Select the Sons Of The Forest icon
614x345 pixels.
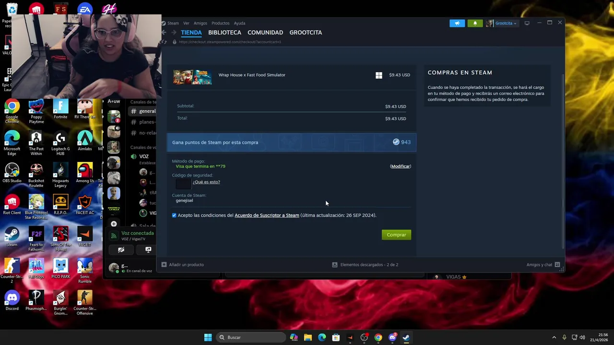point(60,239)
